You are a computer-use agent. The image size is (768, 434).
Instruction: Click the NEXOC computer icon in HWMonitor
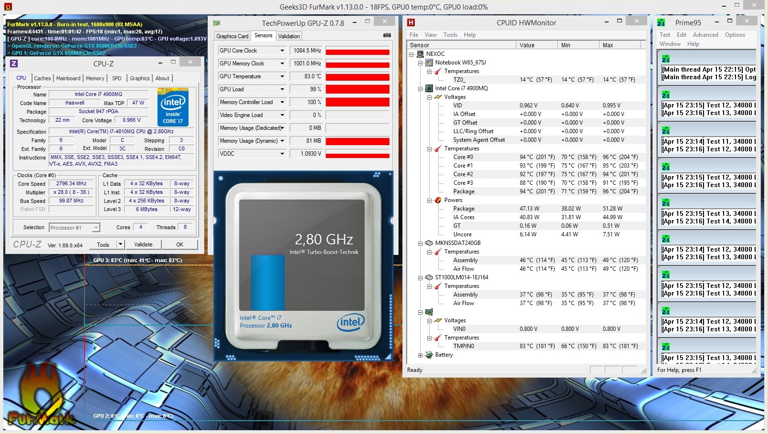click(421, 54)
